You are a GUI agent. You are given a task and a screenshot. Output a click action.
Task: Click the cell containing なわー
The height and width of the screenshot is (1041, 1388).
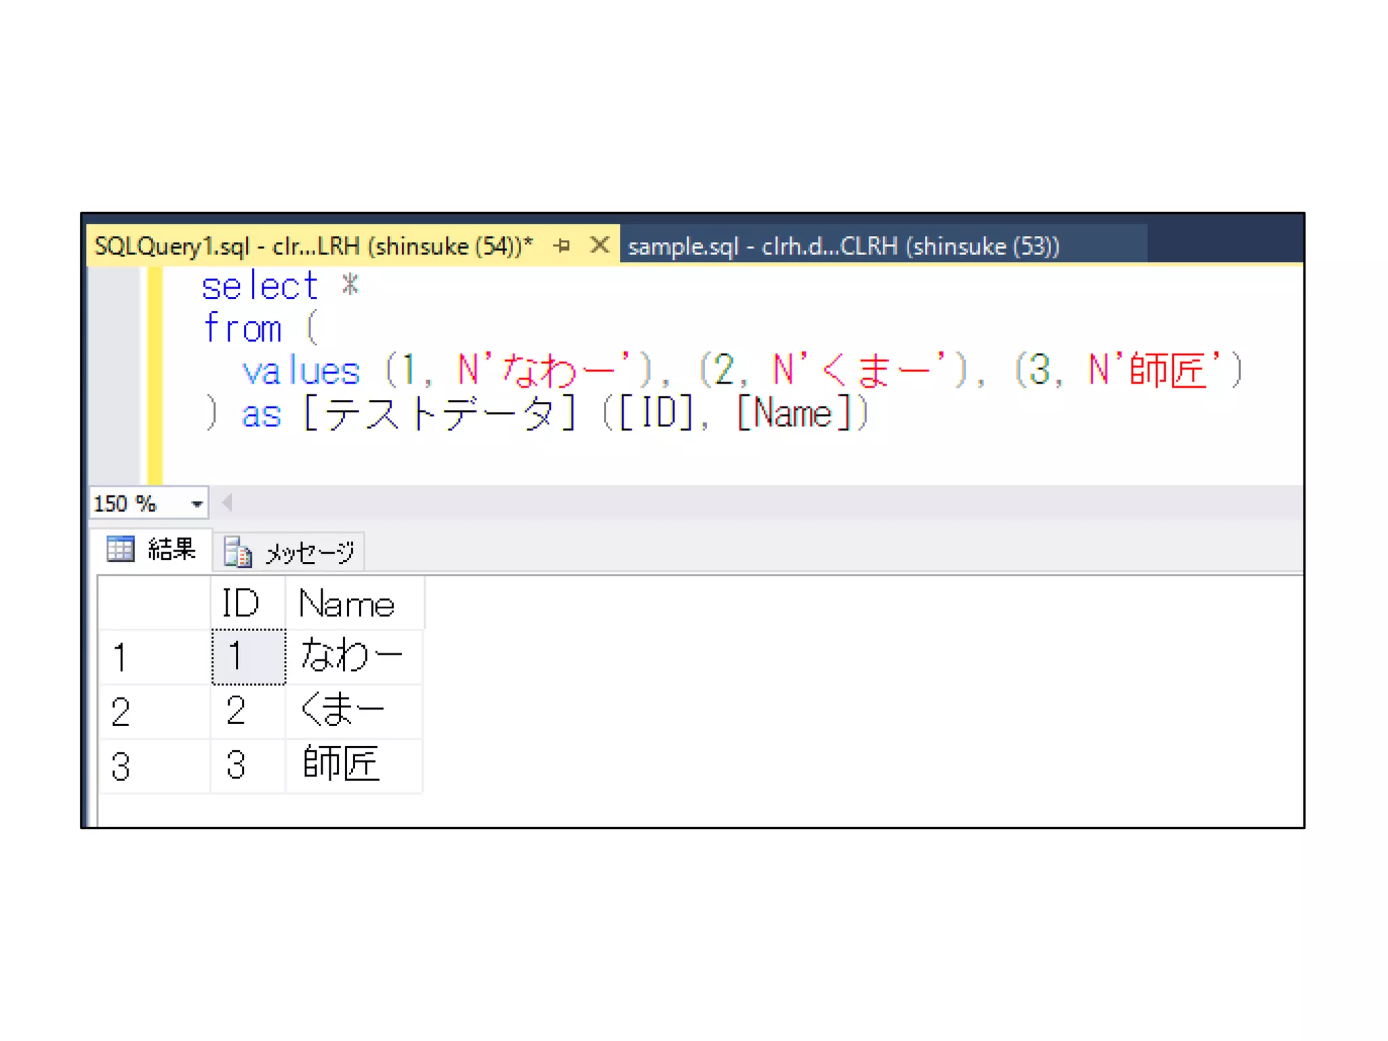pos(352,656)
